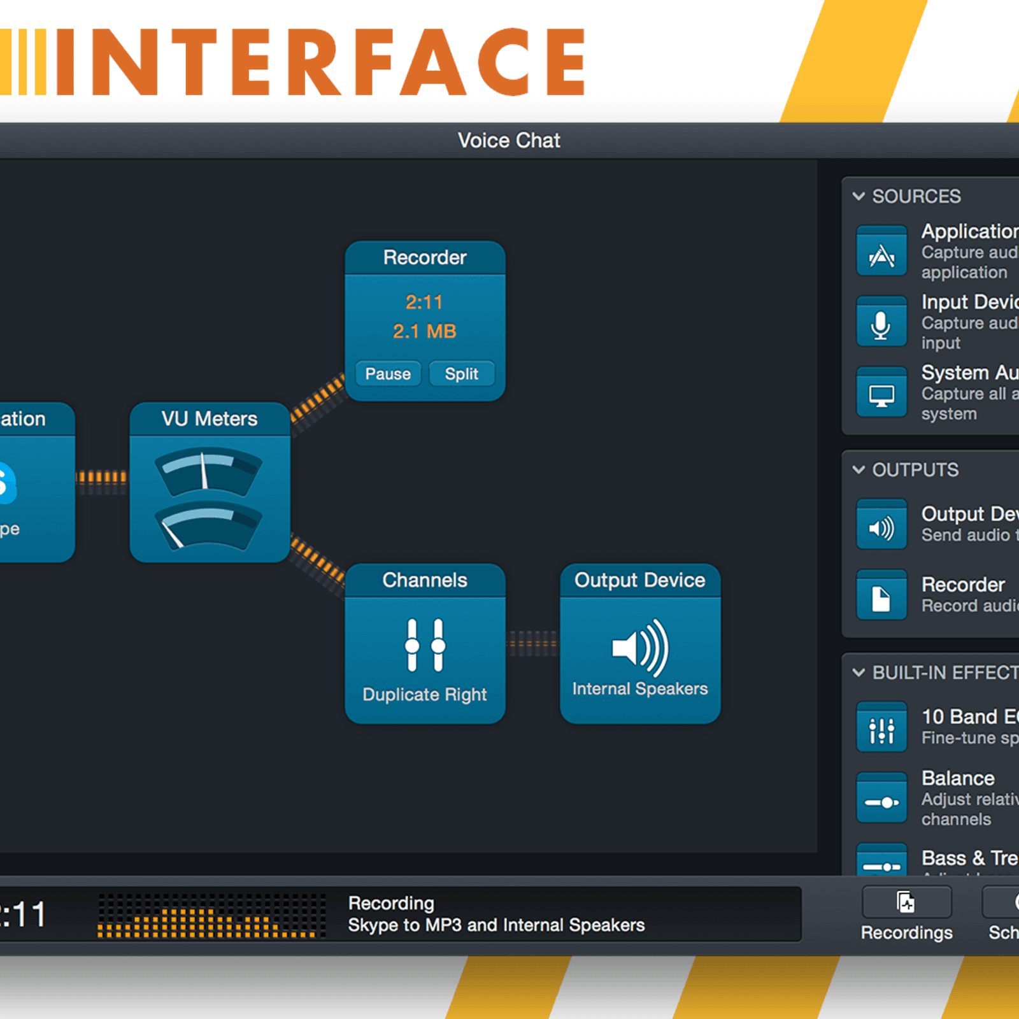
Task: Click the Channels block title
Action: 425,580
